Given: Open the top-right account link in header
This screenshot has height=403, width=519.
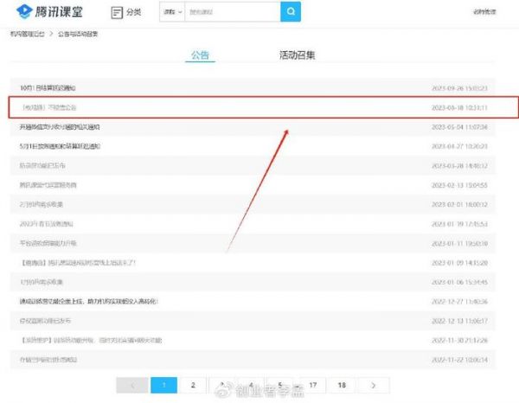Looking at the screenshot, I should coord(484,12).
